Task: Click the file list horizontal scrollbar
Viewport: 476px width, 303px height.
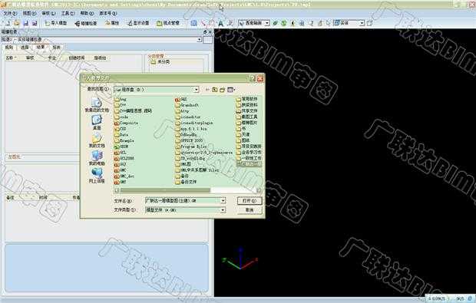Action: click(188, 190)
